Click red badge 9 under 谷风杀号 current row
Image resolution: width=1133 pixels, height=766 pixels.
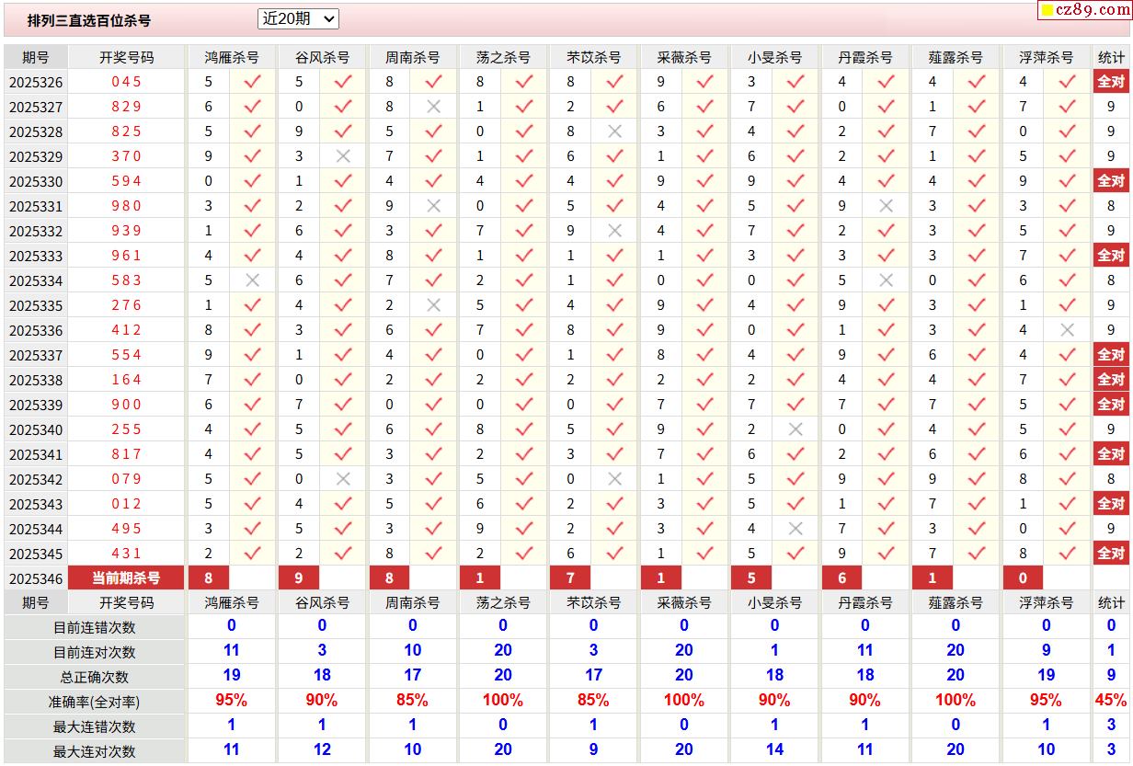299,578
